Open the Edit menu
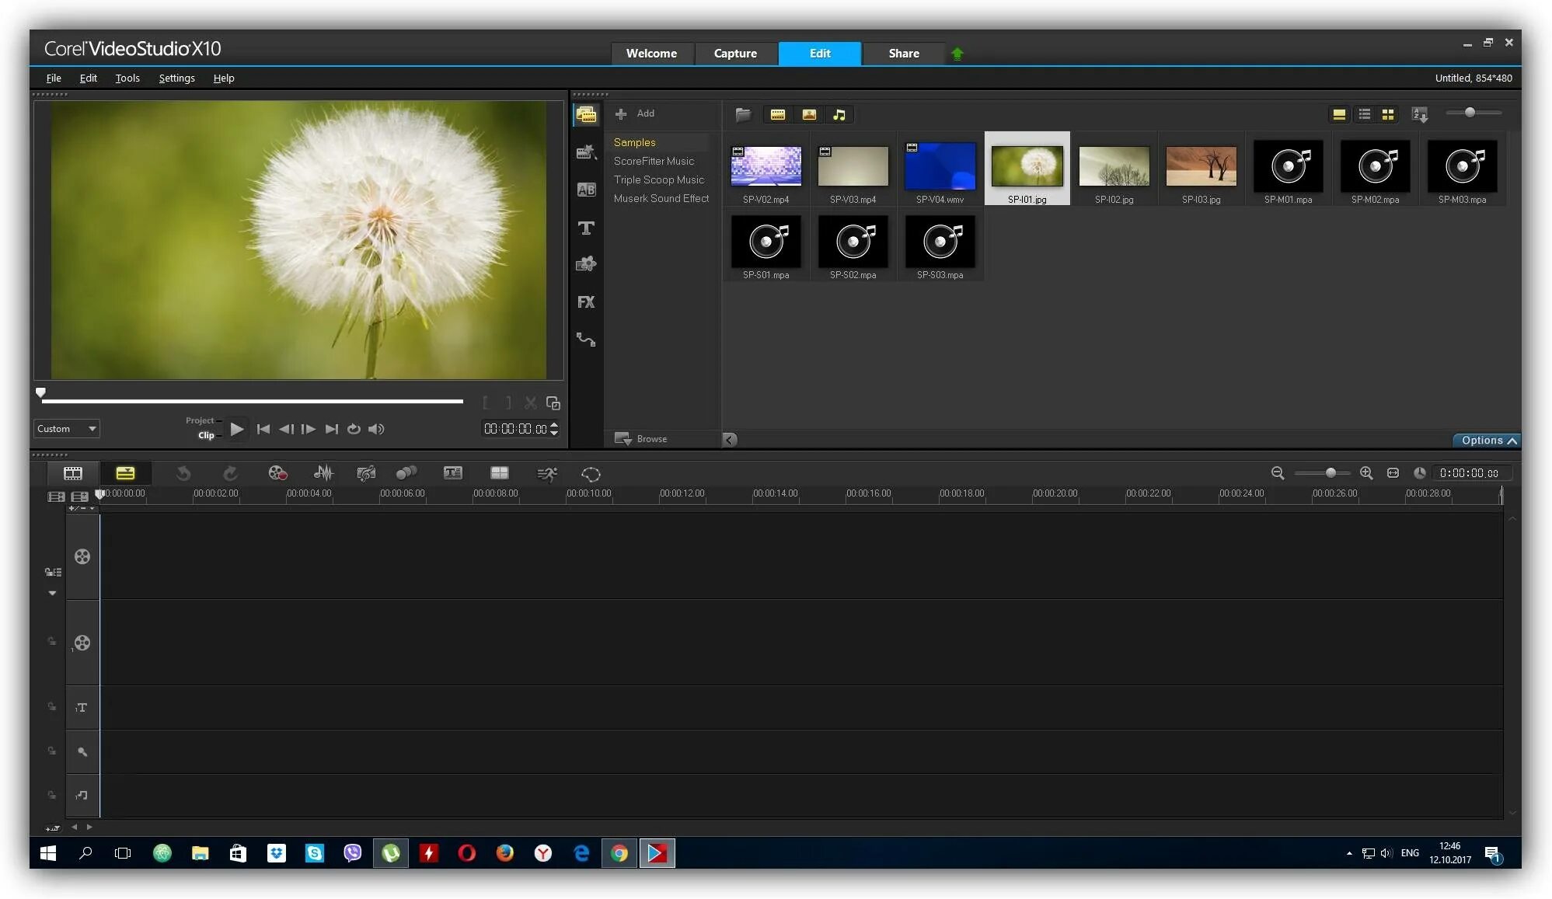The image size is (1552, 899). tap(88, 77)
